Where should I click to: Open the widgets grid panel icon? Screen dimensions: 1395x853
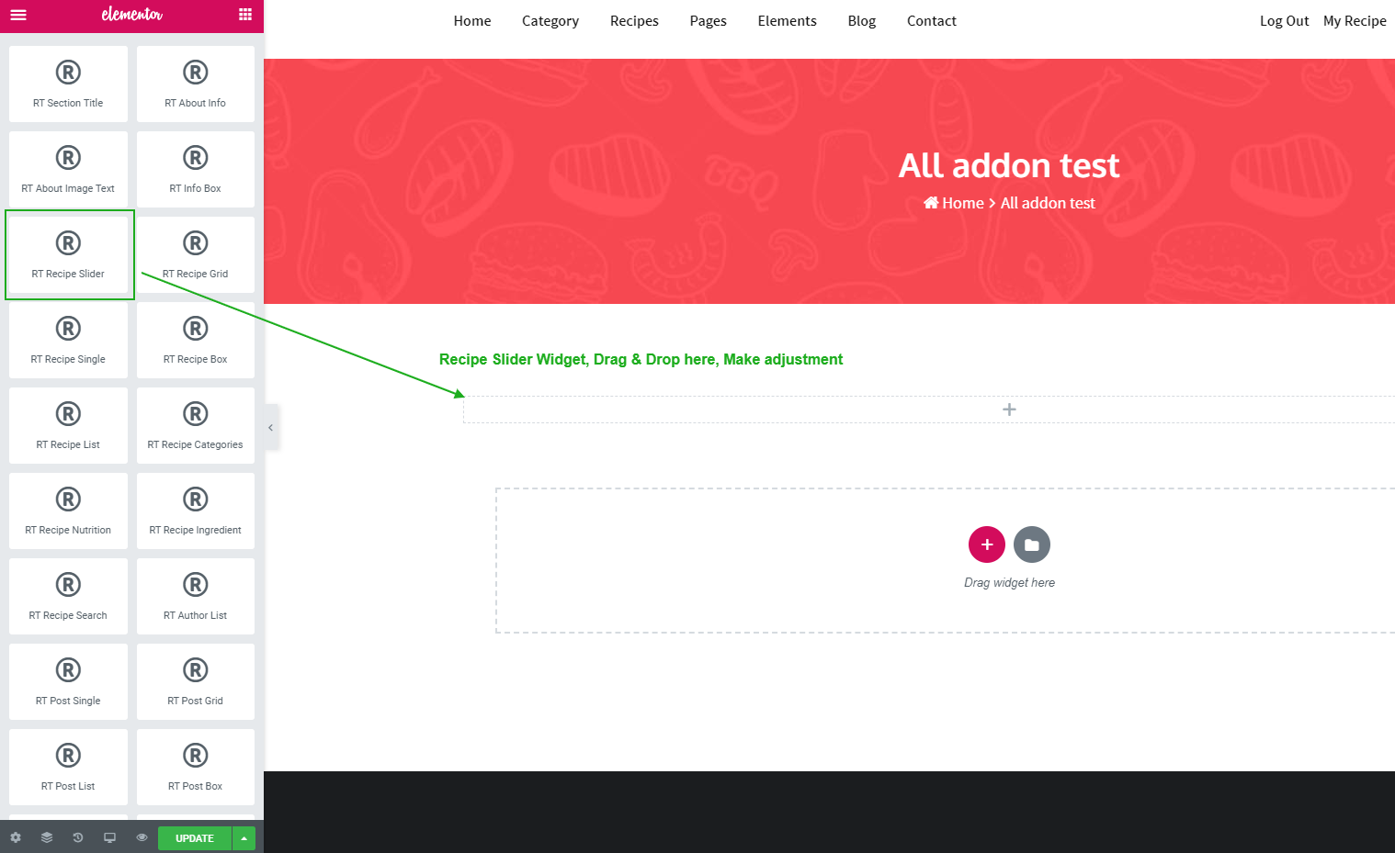245,15
